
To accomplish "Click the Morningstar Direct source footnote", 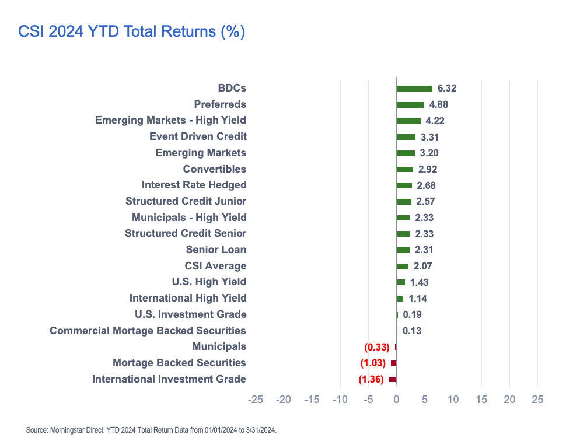I will point(151,430).
